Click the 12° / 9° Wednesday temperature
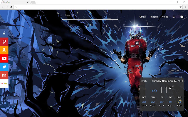Image resolution: width=188 pixels, height=117 pixels. click(x=144, y=106)
